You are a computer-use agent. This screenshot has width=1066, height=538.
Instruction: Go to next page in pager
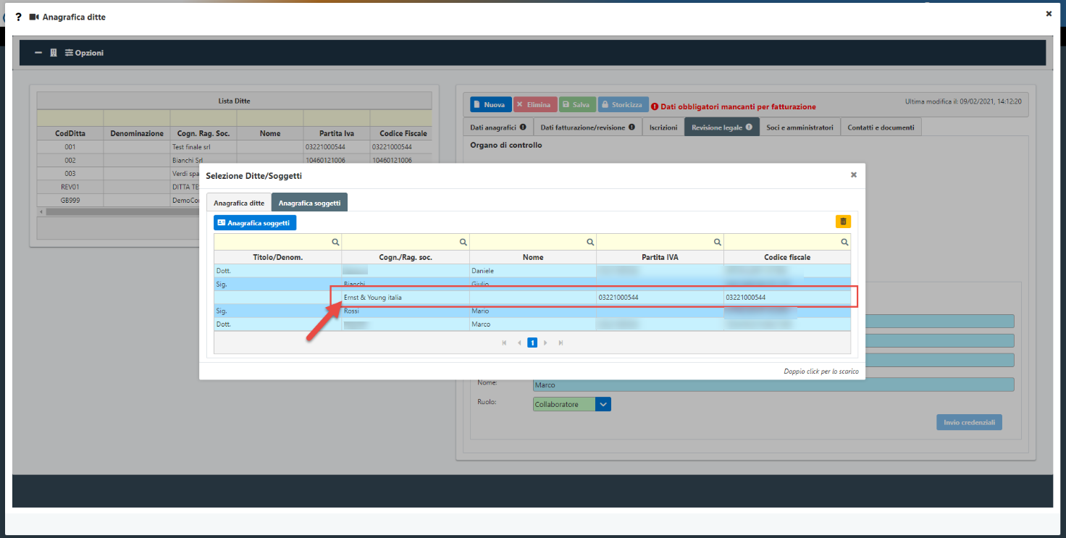[545, 342]
